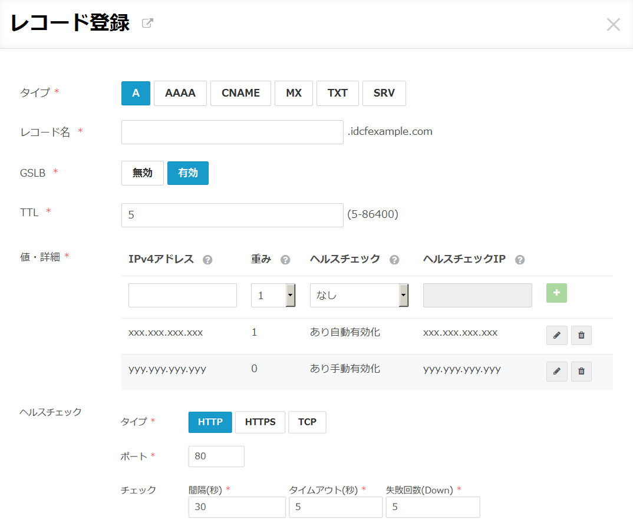633x530 pixels.
Task: Click help icon next to 重み header
Action: pyautogui.click(x=285, y=260)
